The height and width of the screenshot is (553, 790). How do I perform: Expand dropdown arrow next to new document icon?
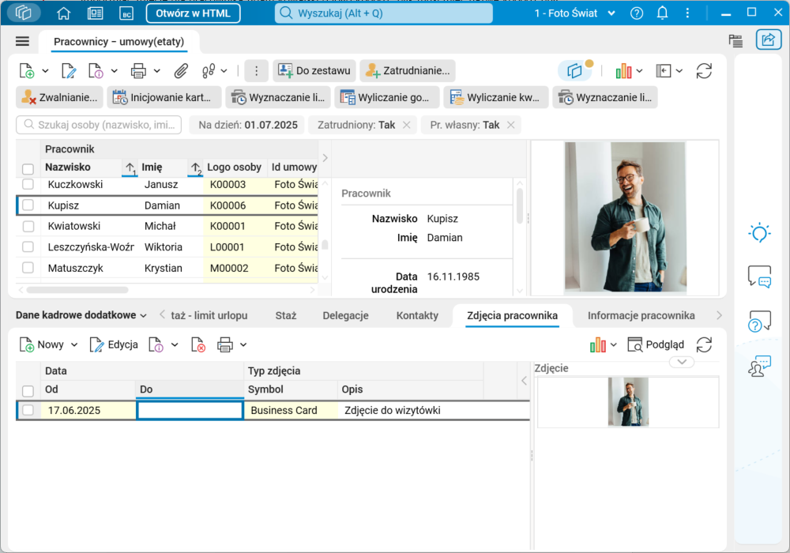coord(45,71)
